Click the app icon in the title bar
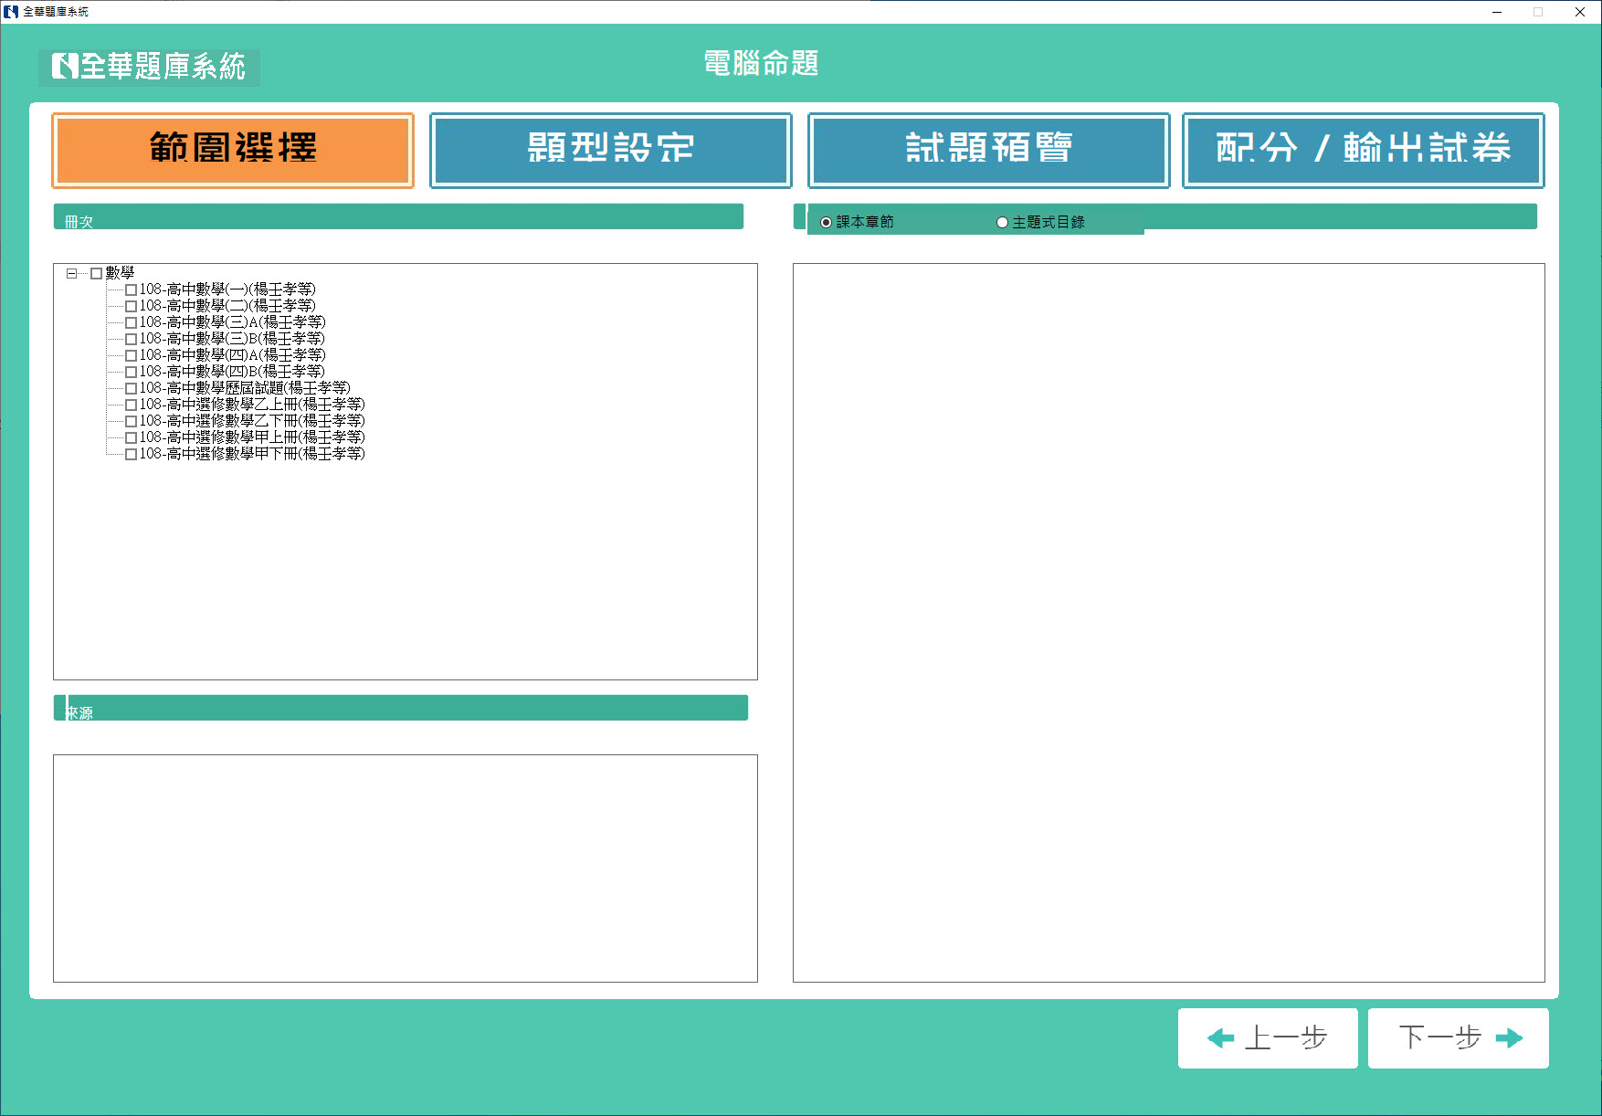 click(x=11, y=12)
